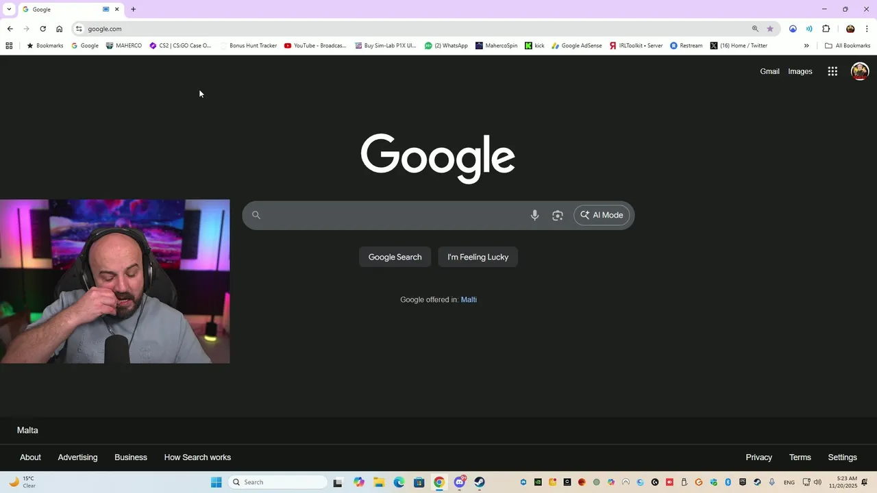877x493 pixels.
Task: View site information icon in address bar
Action: point(79,29)
